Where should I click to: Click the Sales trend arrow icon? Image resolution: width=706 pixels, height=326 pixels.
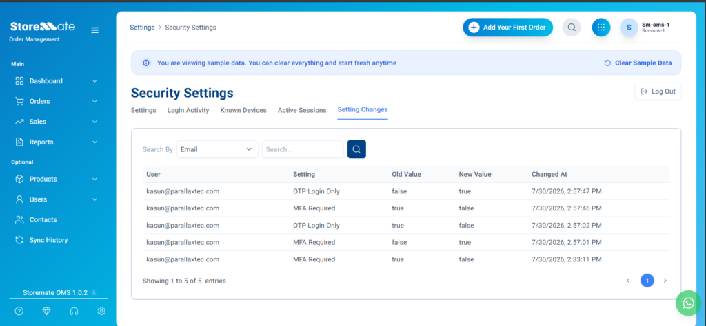[19, 122]
